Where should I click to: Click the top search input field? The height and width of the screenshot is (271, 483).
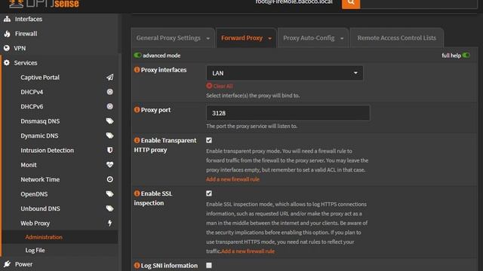pos(418,4)
